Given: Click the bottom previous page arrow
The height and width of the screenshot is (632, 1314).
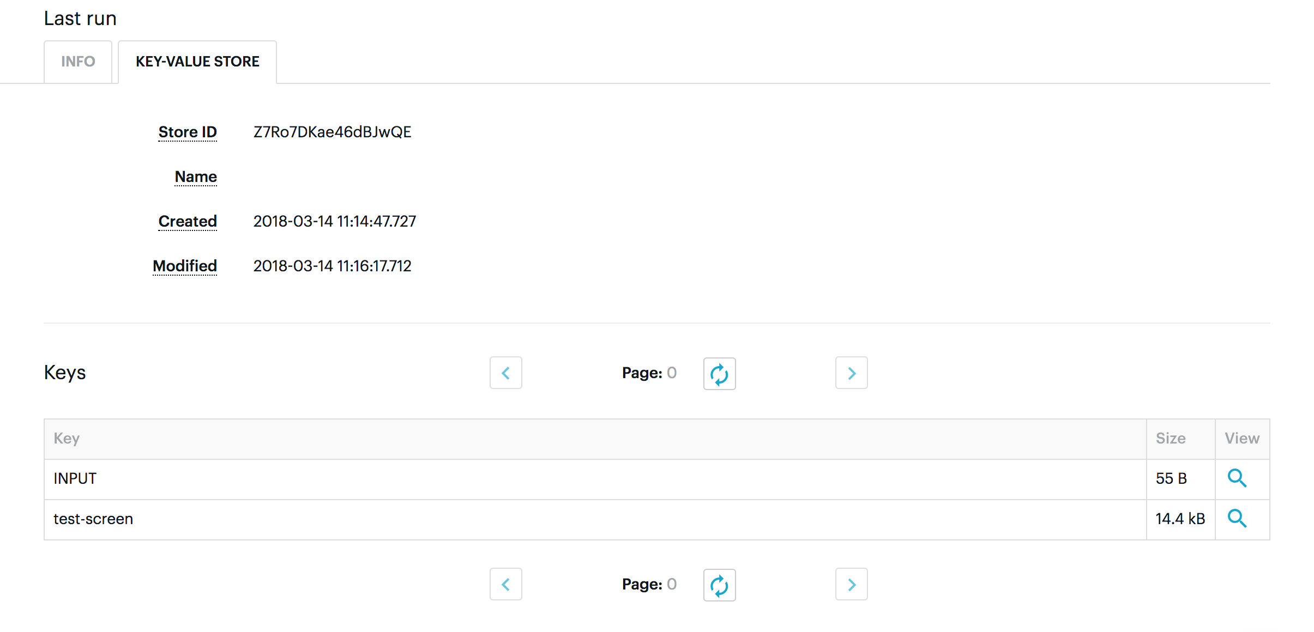Looking at the screenshot, I should pyautogui.click(x=505, y=585).
